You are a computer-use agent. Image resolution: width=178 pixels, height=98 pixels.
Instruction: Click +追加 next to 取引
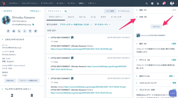point(174,44)
